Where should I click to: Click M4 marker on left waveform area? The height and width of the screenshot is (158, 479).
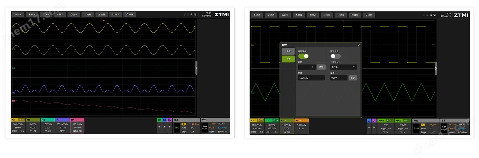pos(14,101)
